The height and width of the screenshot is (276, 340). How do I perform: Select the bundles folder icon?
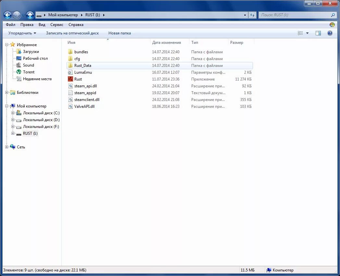pyautogui.click(x=70, y=52)
